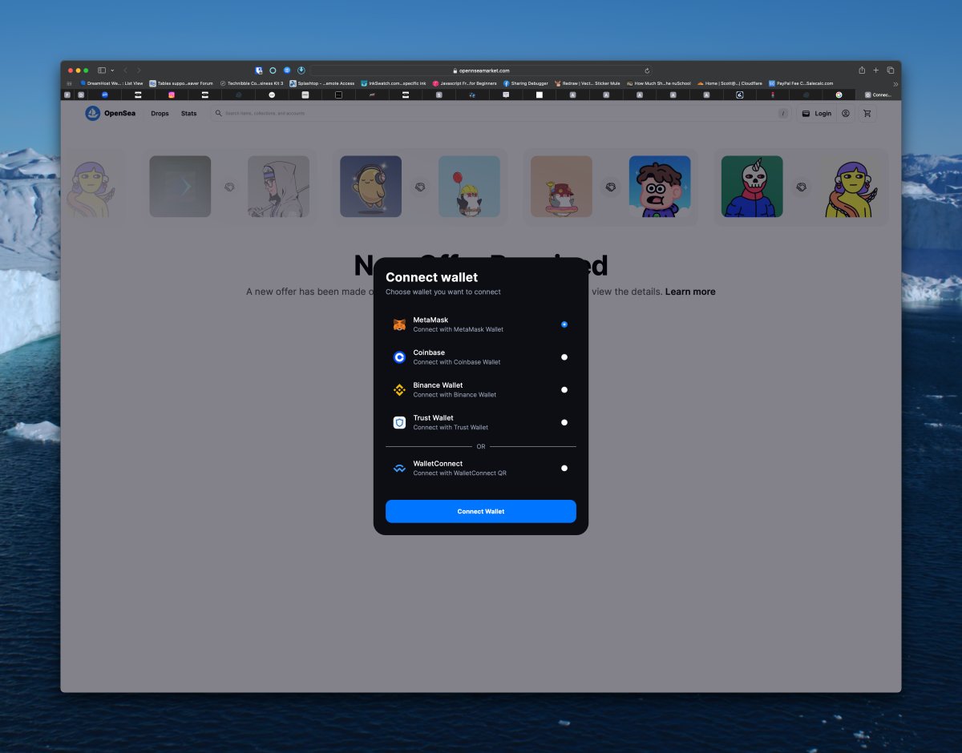Click the Login wallet button
Viewport: 962px width, 753px height.
pos(817,114)
